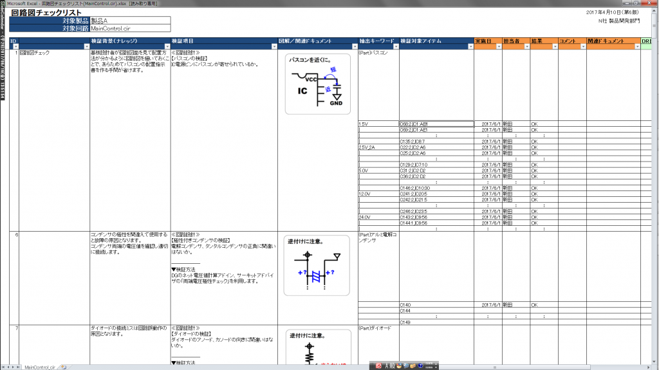Open the 実施日 column filter dropdown
659x370 pixels.
coord(497,47)
